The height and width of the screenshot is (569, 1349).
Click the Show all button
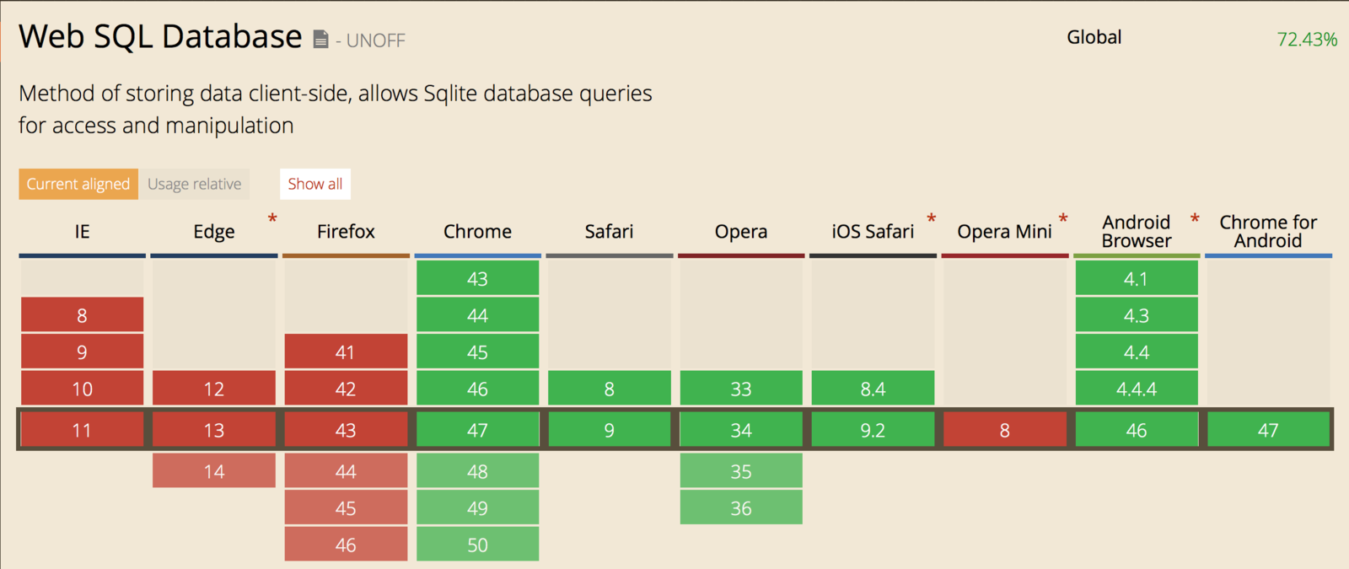[x=315, y=184]
